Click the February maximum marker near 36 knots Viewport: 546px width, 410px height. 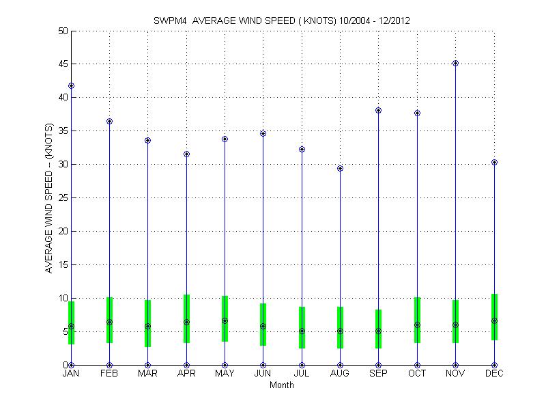coord(109,121)
